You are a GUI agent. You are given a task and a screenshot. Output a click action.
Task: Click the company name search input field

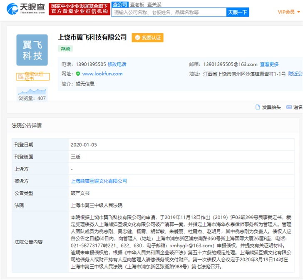(169, 12)
